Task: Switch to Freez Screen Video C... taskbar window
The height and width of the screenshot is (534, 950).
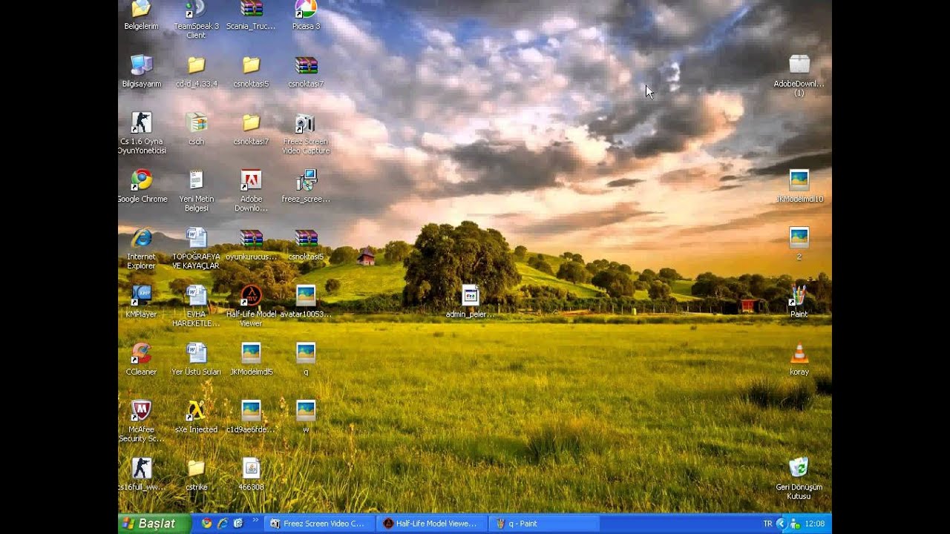Action: click(x=319, y=524)
